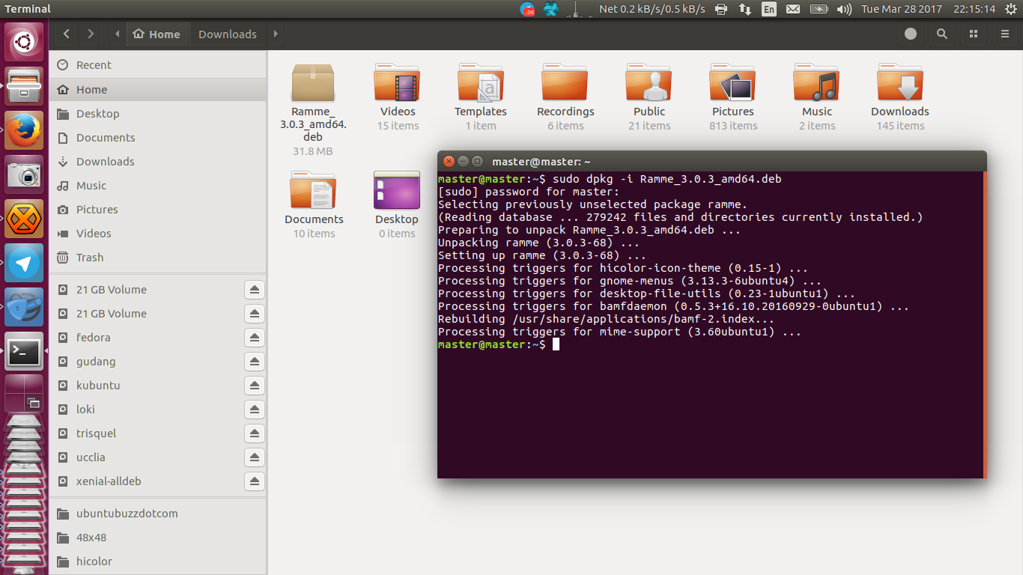Screen dimensions: 1023x575
Task: Eject the fedora volume in the sidebar
Action: point(254,337)
